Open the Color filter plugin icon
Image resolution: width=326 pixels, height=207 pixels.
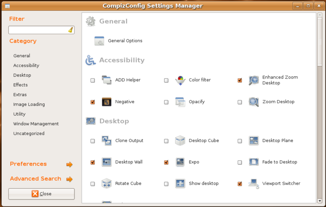[180, 80]
